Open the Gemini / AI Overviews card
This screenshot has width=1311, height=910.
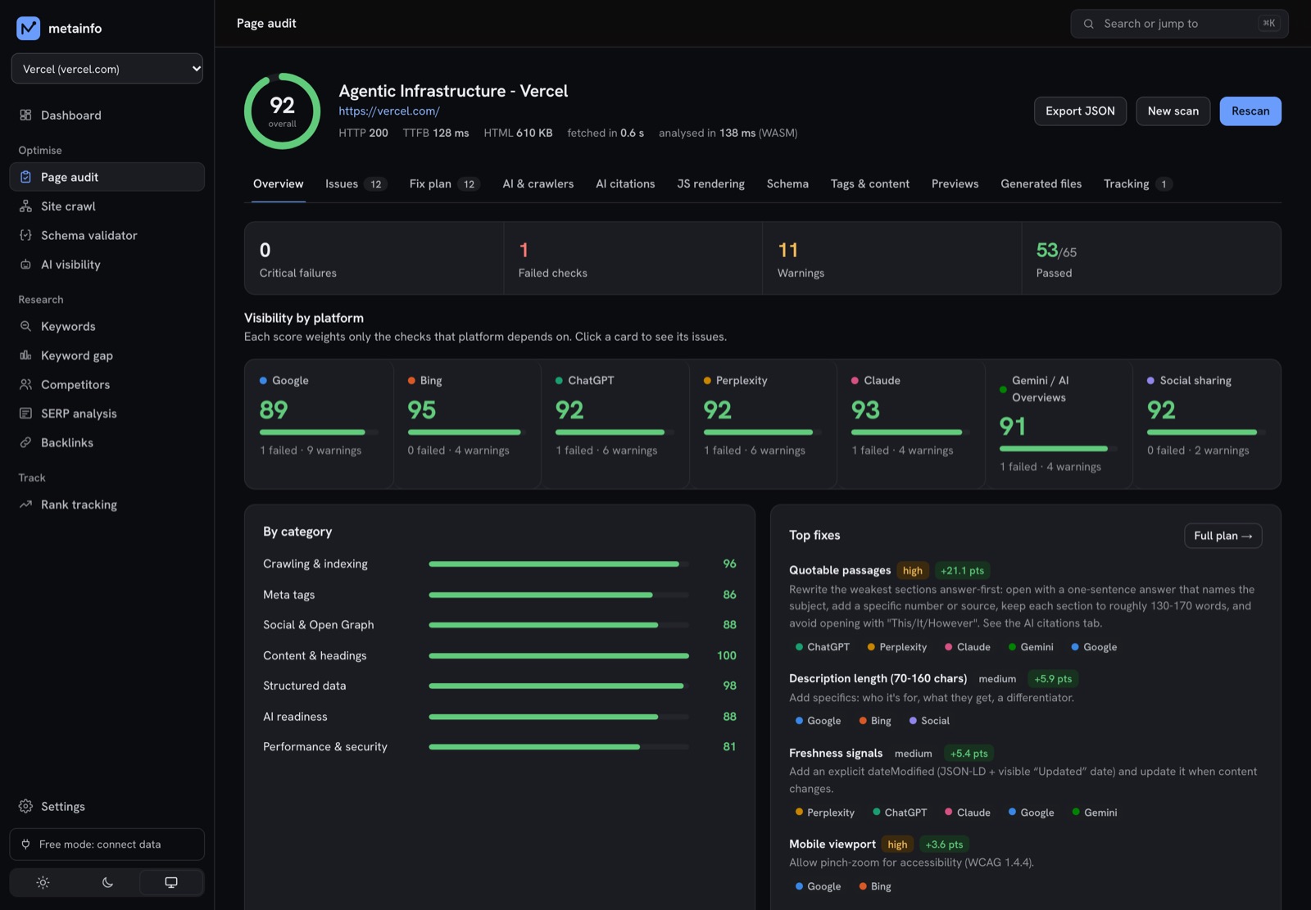pyautogui.click(x=1059, y=423)
